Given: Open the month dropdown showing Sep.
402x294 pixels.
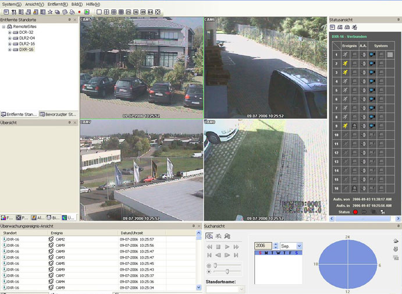Looking at the screenshot, I should [299, 246].
